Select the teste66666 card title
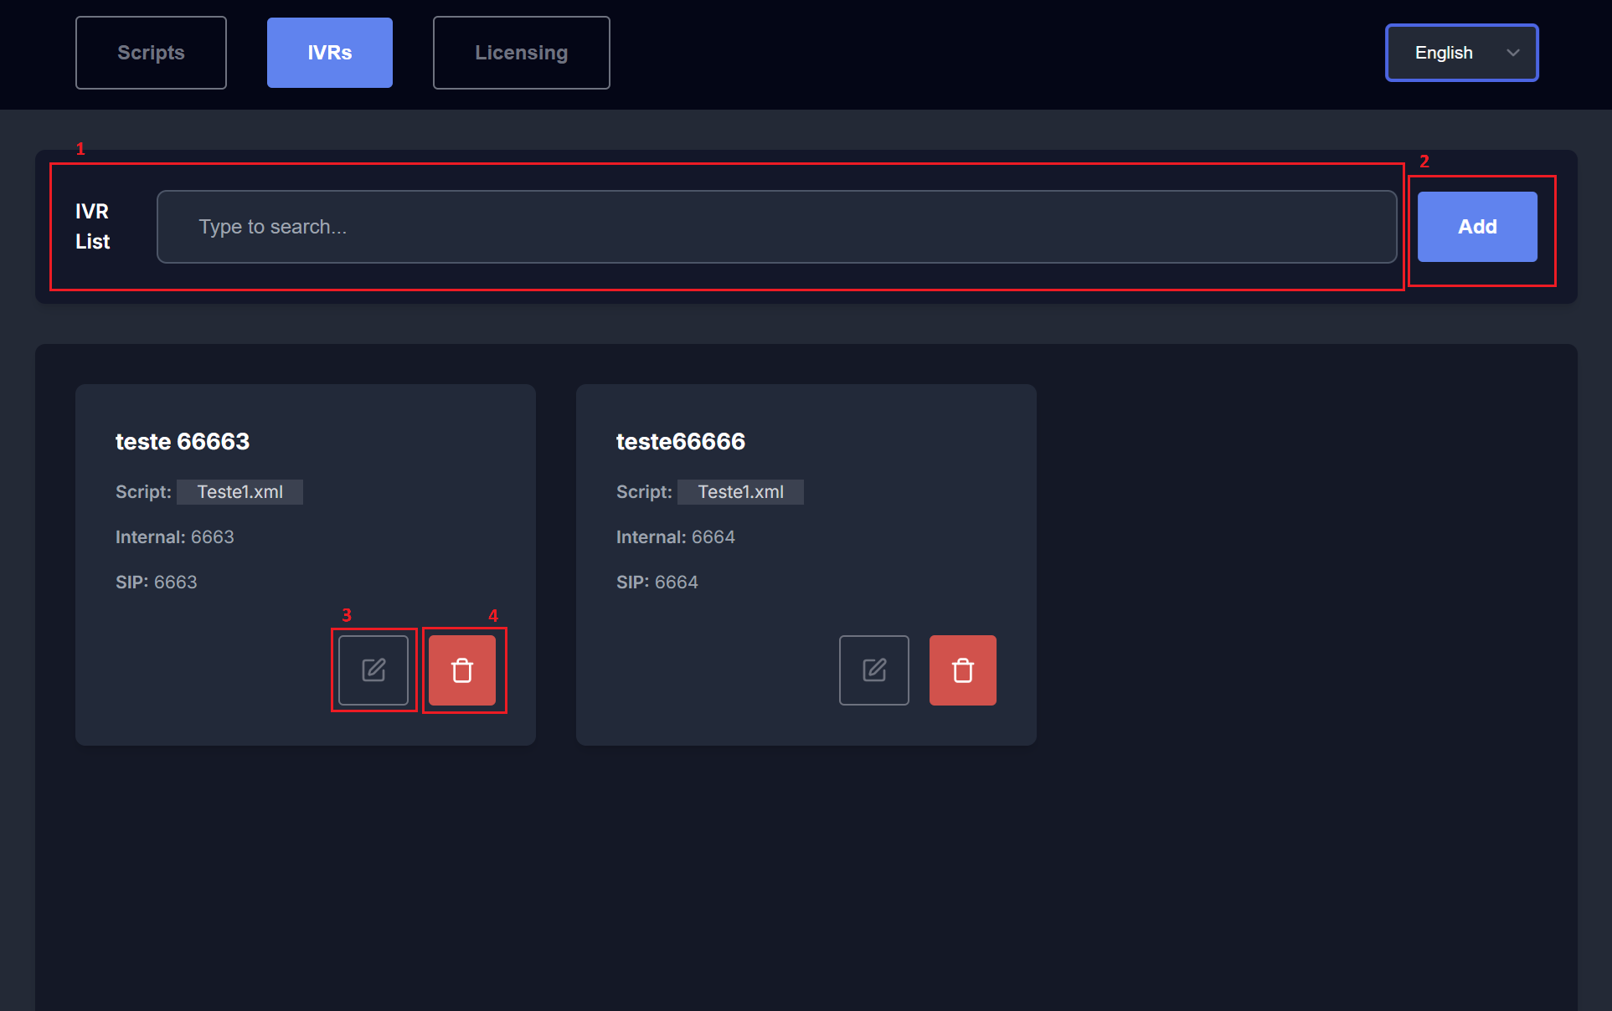 pyautogui.click(x=680, y=441)
